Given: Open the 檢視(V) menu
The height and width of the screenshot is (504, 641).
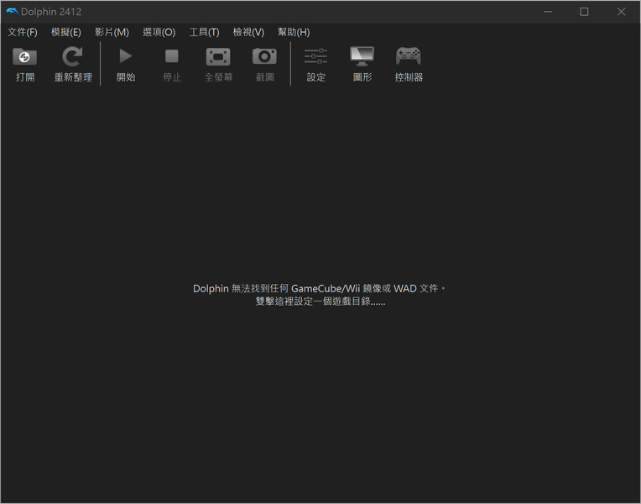Looking at the screenshot, I should pos(248,32).
